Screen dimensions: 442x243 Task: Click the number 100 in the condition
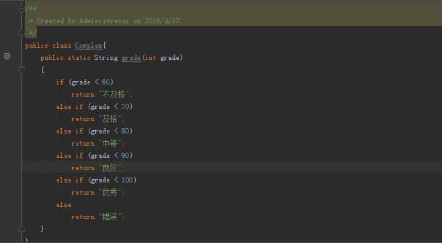(127, 180)
